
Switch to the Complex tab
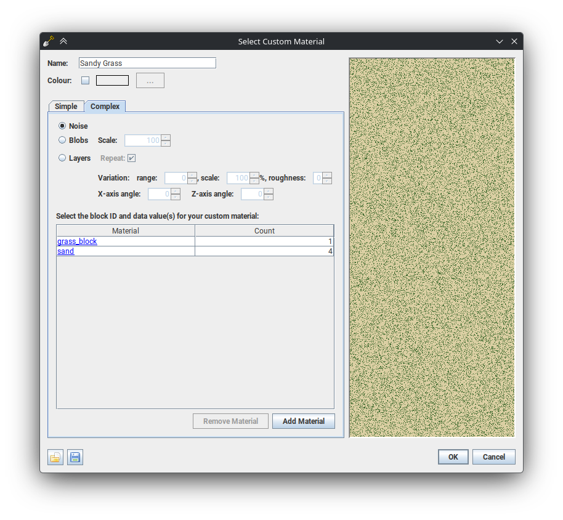tap(105, 106)
